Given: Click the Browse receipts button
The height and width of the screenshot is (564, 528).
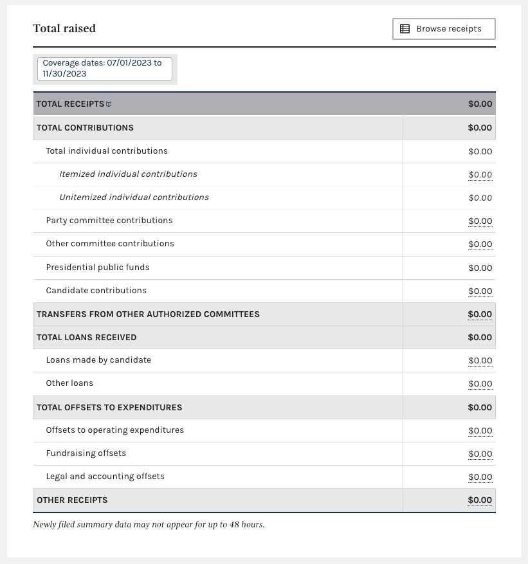Looking at the screenshot, I should click(444, 29).
